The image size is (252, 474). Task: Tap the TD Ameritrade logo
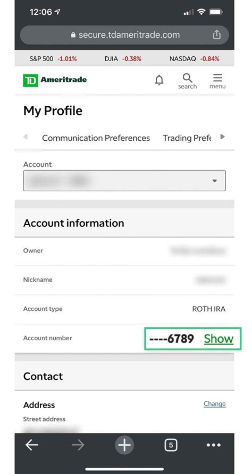[x=55, y=80]
